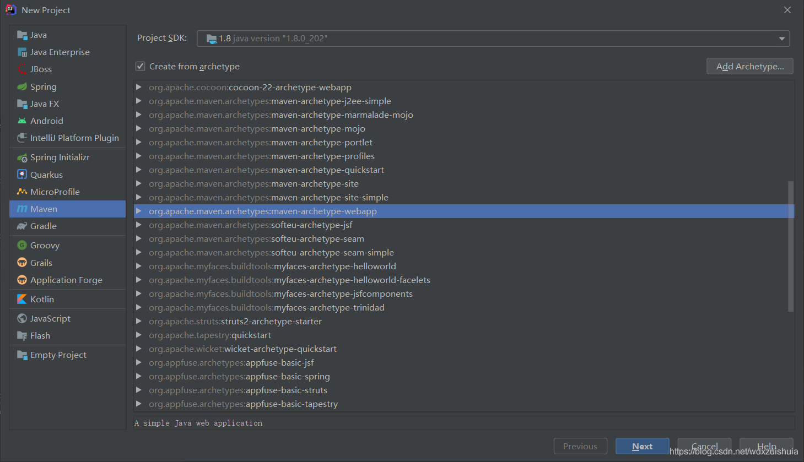Expand myfaces-archetype-helloworld node arrow
Screen dimensions: 804x462
click(x=139, y=266)
